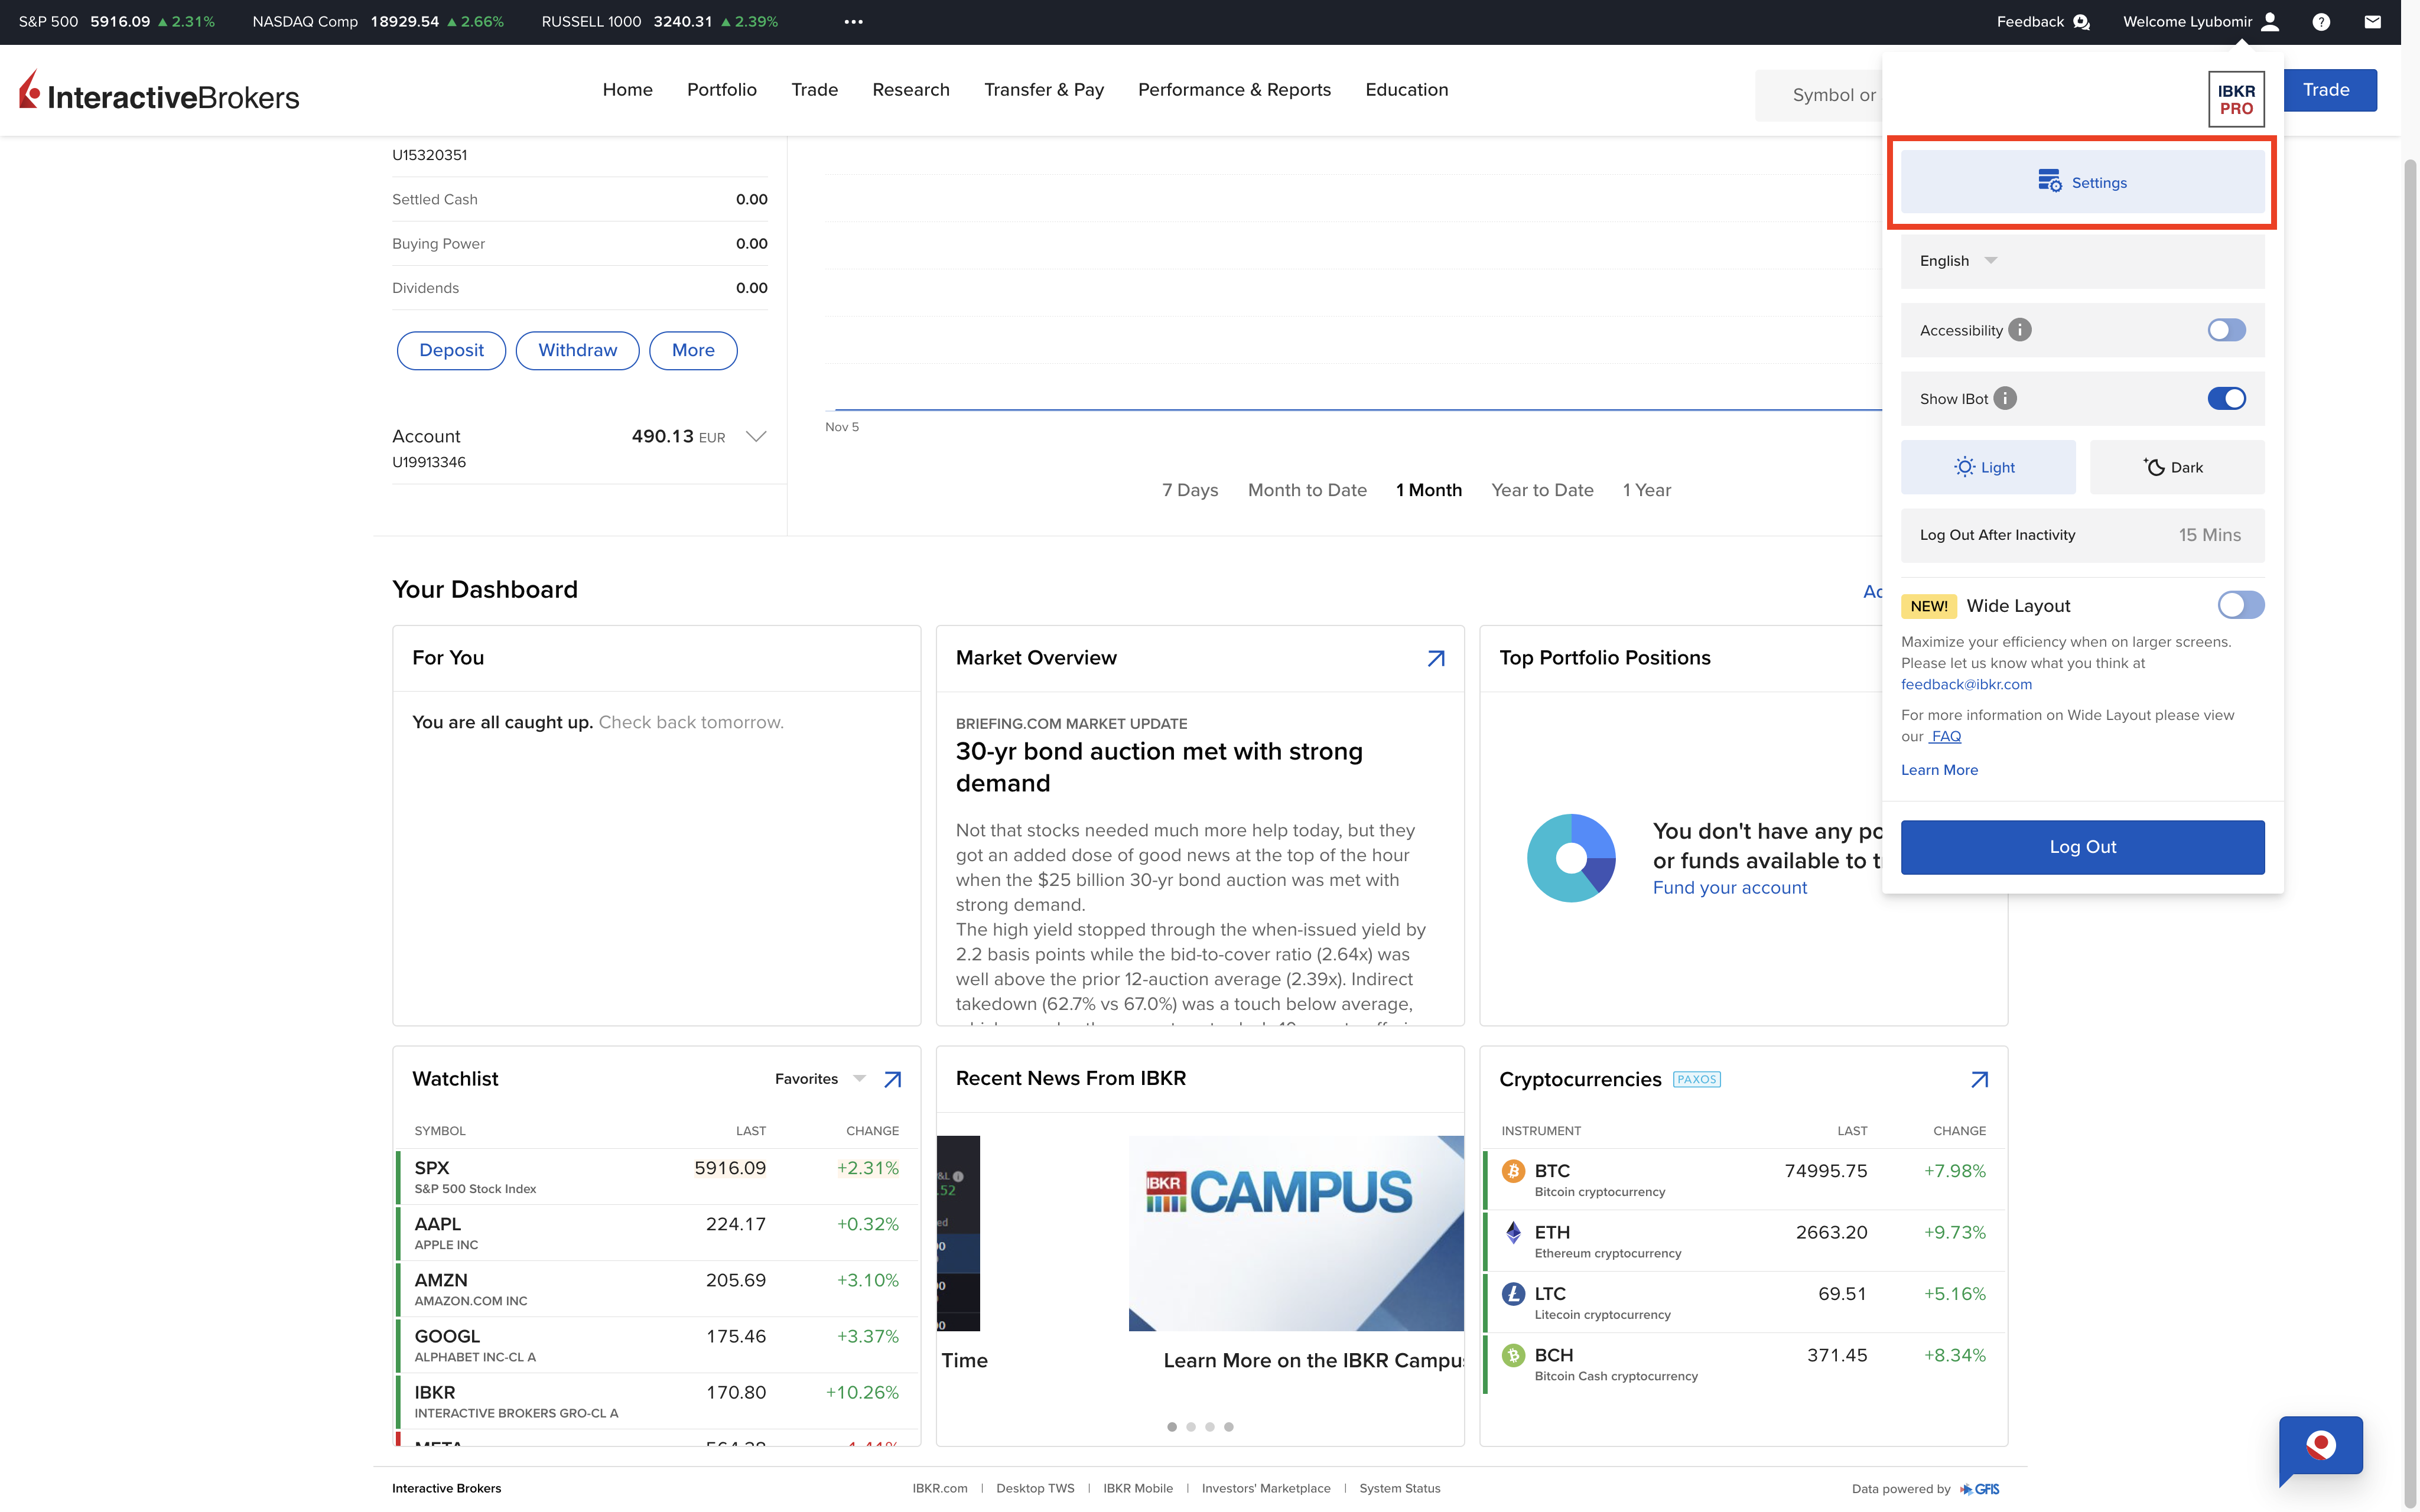Click the Learn More link
Image resolution: width=2420 pixels, height=1512 pixels.
pyautogui.click(x=1939, y=770)
